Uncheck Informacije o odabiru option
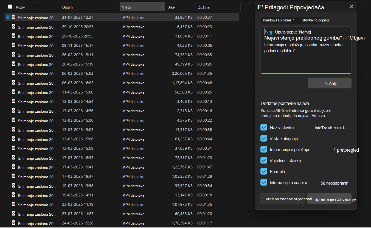 click(264, 182)
